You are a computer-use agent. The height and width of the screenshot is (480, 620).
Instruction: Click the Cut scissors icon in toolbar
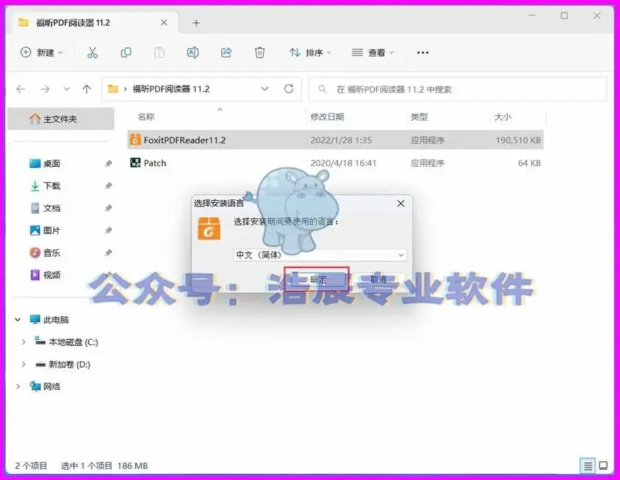pyautogui.click(x=92, y=52)
